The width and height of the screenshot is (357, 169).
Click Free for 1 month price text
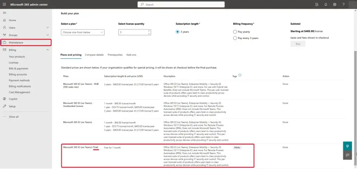tap(112, 148)
